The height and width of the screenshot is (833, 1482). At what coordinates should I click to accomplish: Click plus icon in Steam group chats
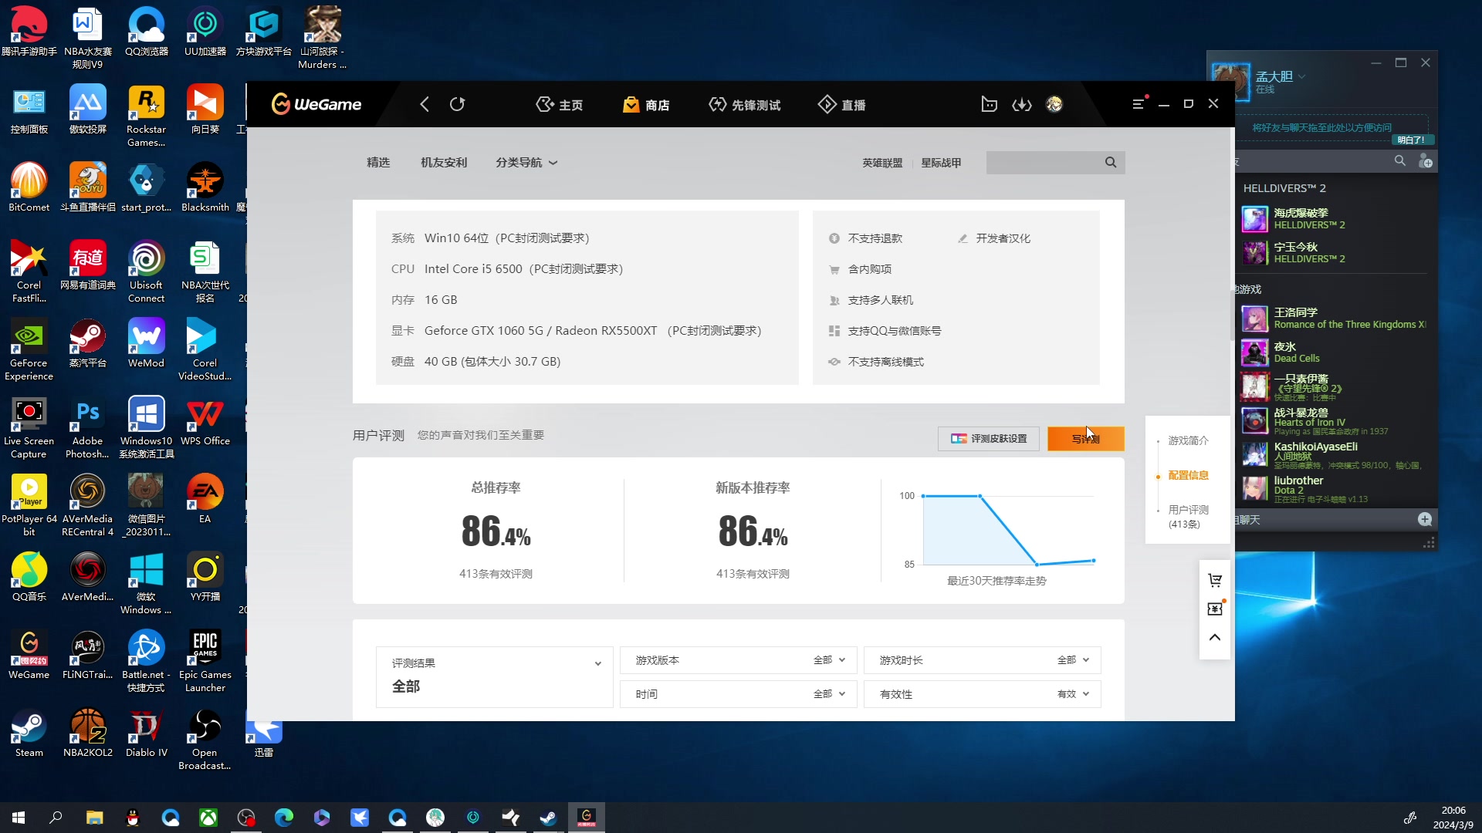tap(1425, 519)
